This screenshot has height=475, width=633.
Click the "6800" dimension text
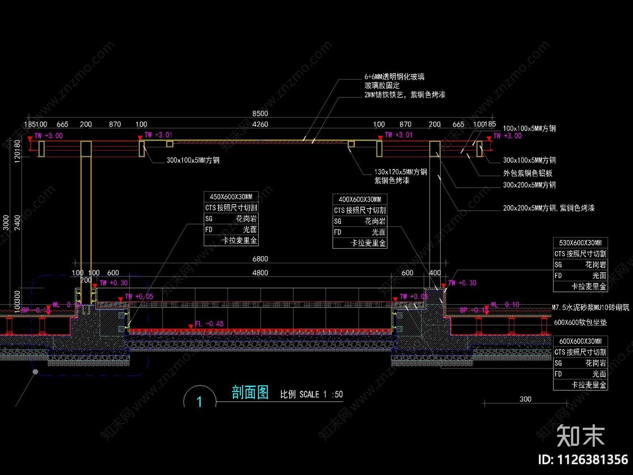pyautogui.click(x=260, y=259)
